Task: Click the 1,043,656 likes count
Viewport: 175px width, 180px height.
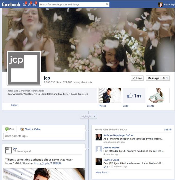Action: (x=52, y=82)
